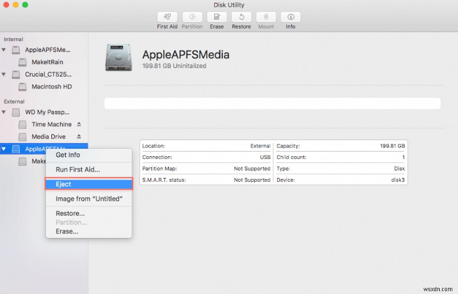Click the First Aid toolbar icon

tap(167, 17)
